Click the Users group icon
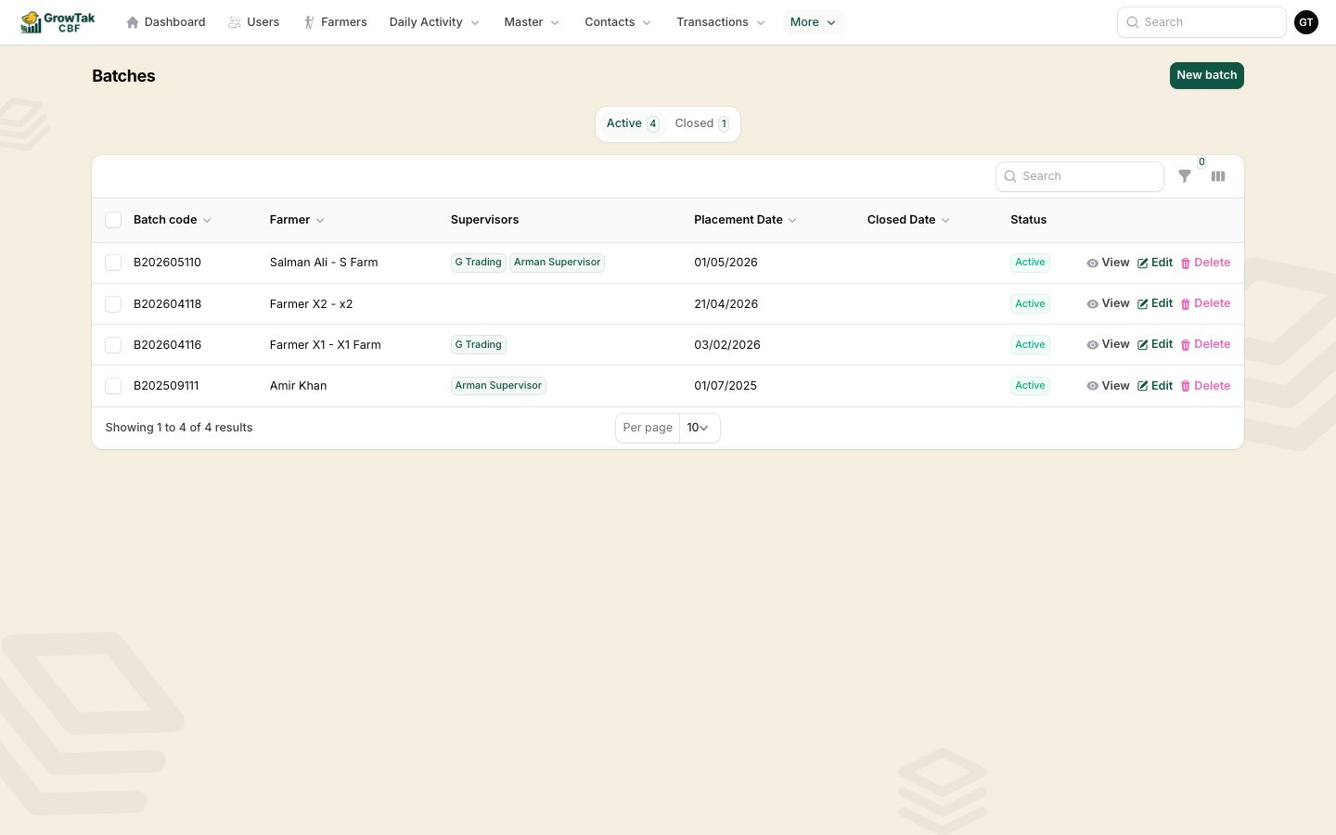The image size is (1336, 835). coord(235,22)
